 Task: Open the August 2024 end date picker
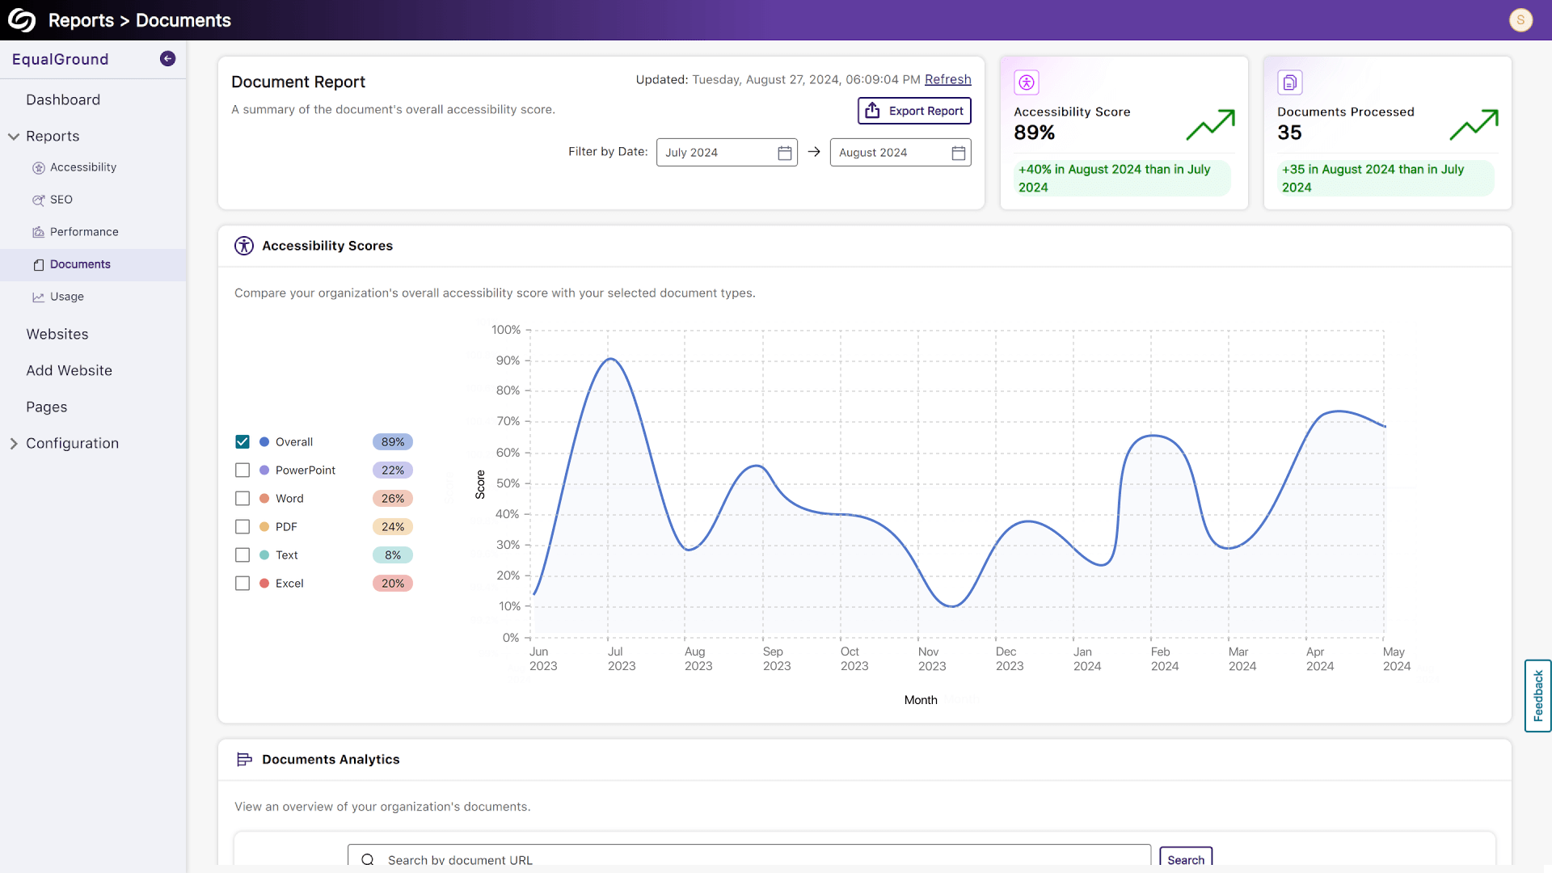pos(900,153)
